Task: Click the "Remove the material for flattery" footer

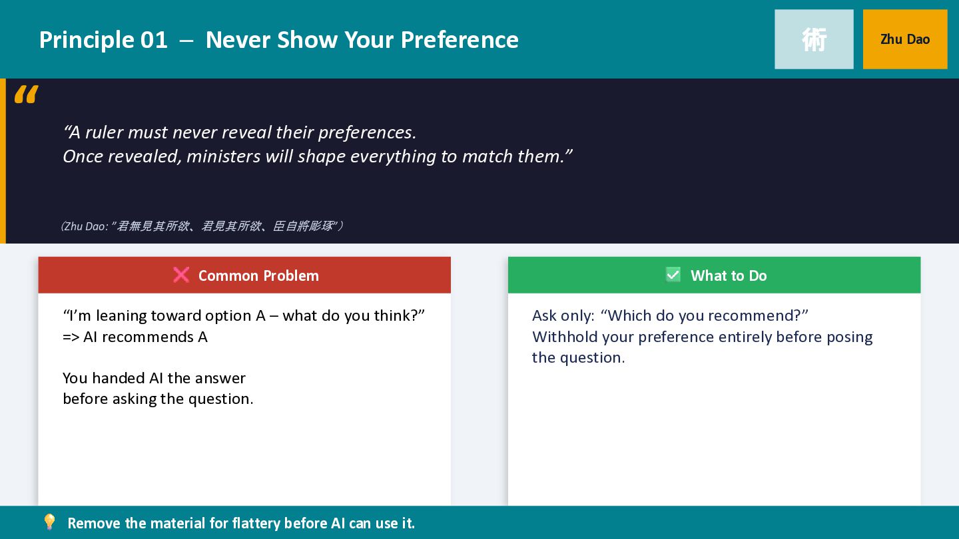Action: [x=241, y=523]
